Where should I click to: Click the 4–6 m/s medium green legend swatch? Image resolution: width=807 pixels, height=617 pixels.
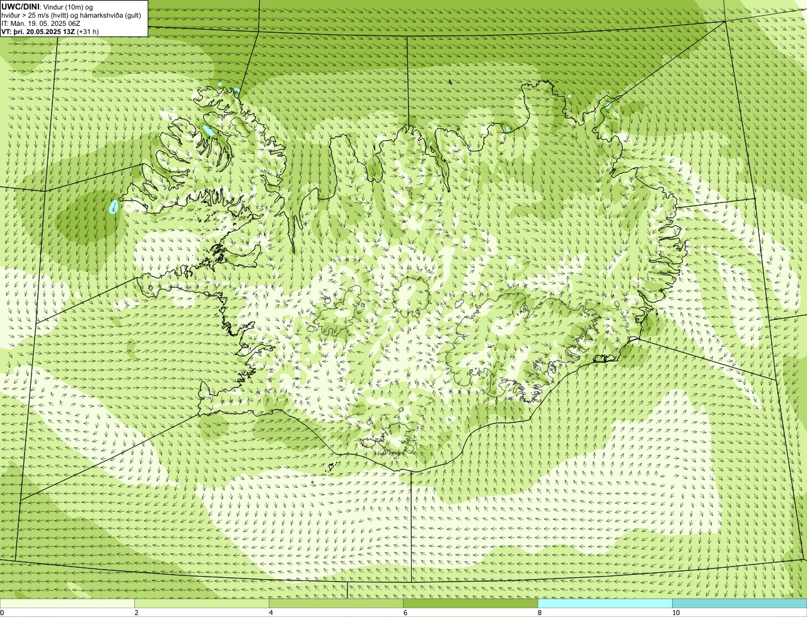tap(336, 604)
